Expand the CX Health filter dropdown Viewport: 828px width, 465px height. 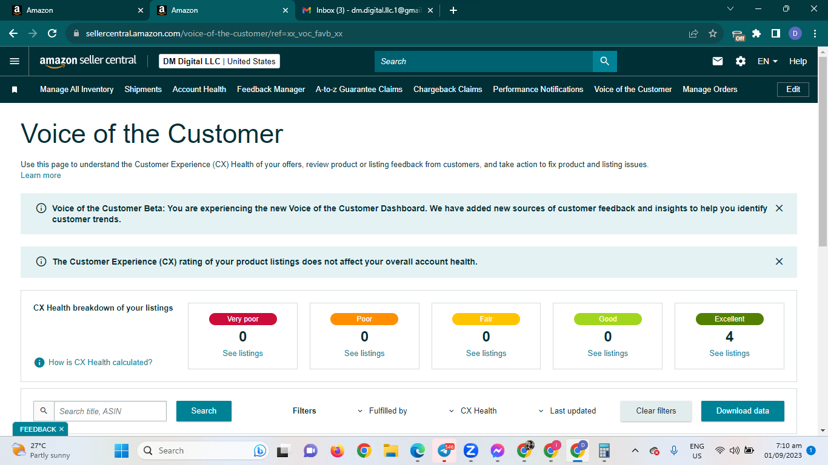click(x=473, y=411)
